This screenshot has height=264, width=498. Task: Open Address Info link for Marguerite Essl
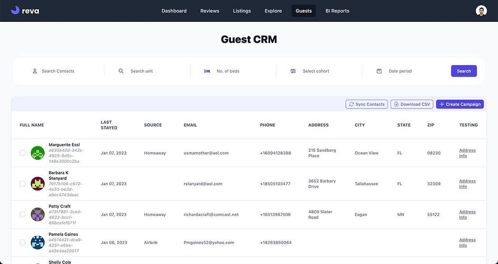coord(467,153)
